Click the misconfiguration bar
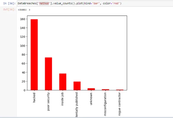 pyautogui.click(x=105, y=90)
